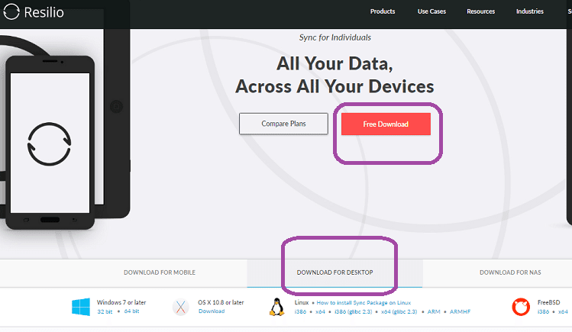
Task: Switch to the Download for NAS tab
Action: tap(510, 272)
